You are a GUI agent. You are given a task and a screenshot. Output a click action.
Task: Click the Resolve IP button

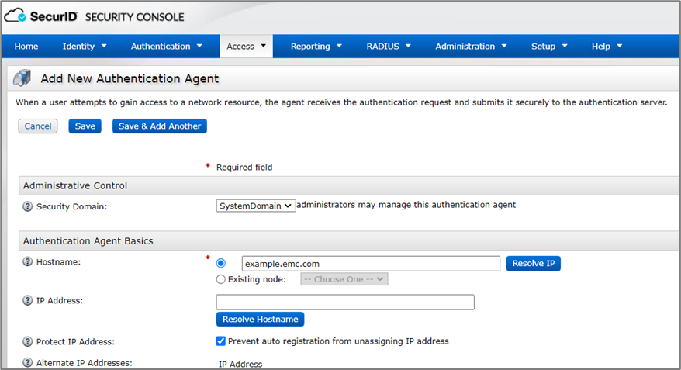pyautogui.click(x=533, y=264)
